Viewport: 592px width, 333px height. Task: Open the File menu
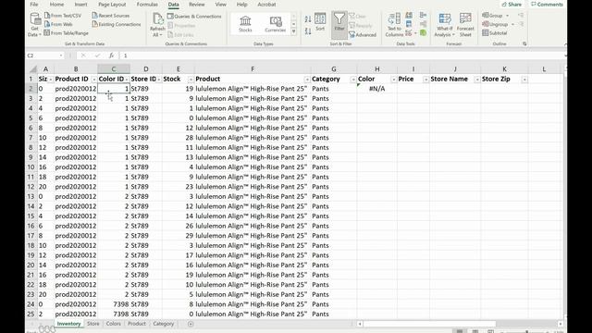pyautogui.click(x=34, y=5)
